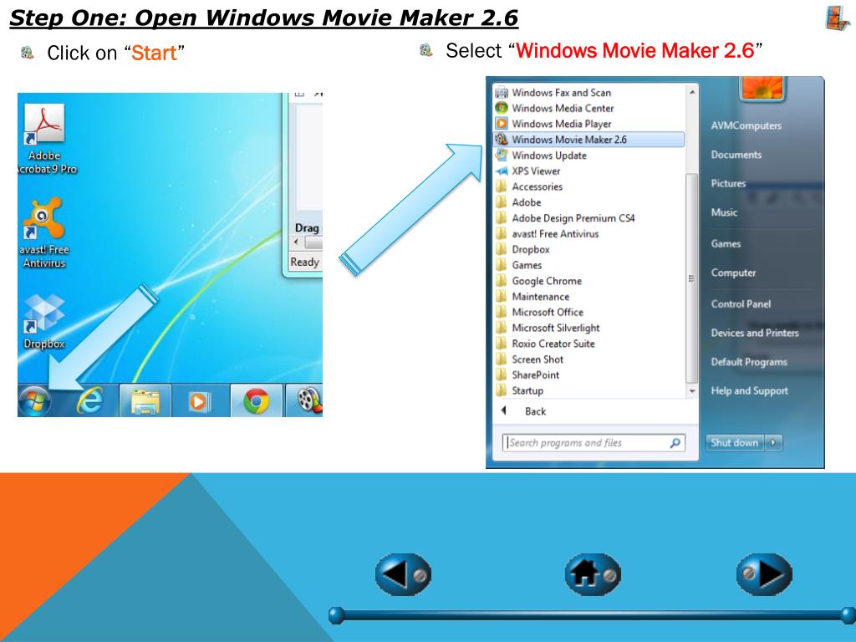Screen dimensions: 856x642
Task: Open Games in the right Start pane
Action: point(726,244)
